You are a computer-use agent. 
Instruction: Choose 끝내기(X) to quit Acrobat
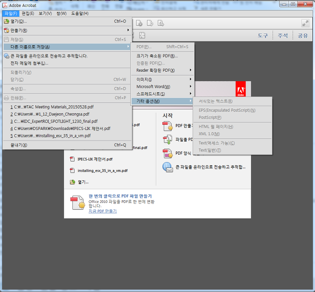(x=67, y=145)
